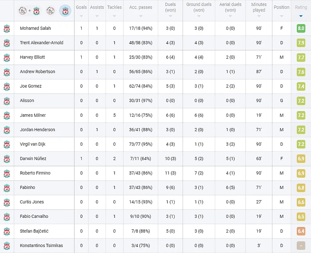Click Trent Alexander-Arnold's 7.9 rating badge
The width and height of the screenshot is (311, 253).
click(x=301, y=43)
